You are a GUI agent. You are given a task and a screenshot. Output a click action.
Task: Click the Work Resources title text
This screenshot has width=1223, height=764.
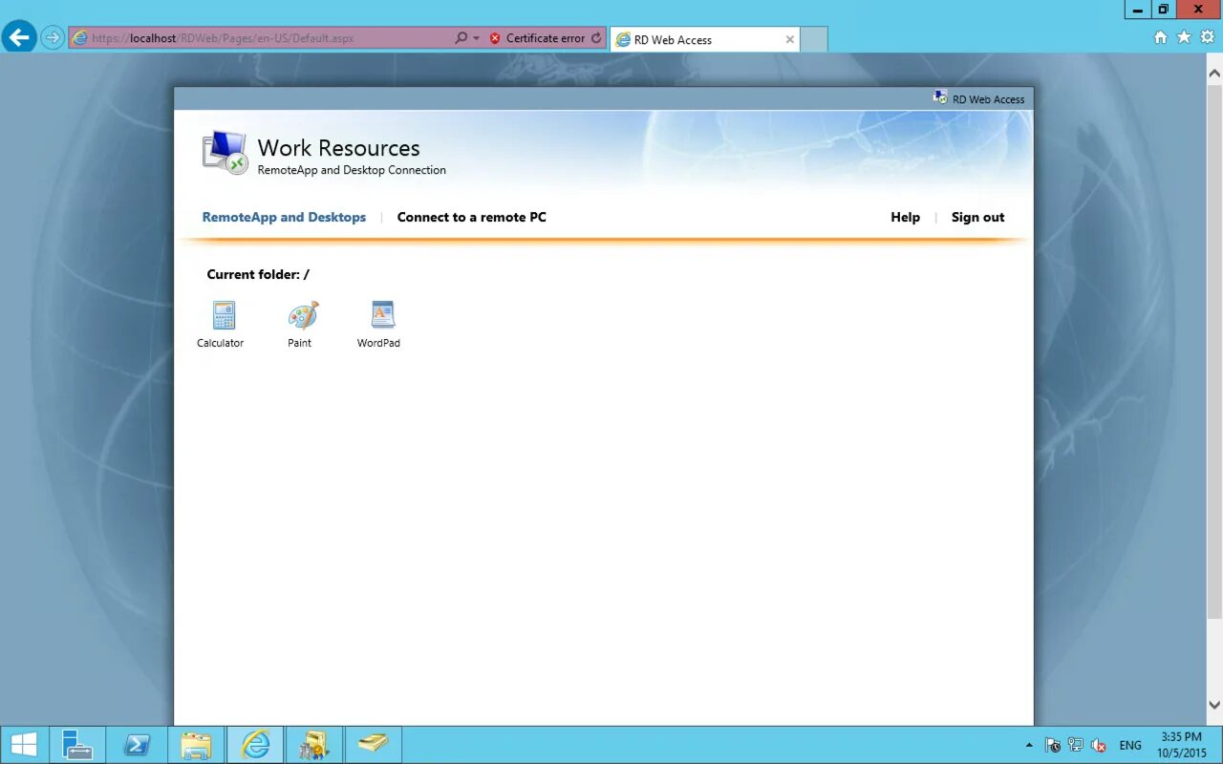pos(338,148)
